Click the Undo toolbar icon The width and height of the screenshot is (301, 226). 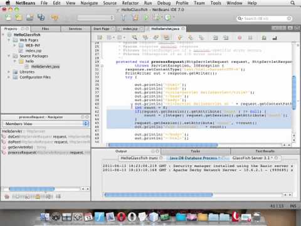tap(55, 18)
